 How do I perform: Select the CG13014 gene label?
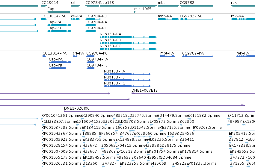[50, 3]
